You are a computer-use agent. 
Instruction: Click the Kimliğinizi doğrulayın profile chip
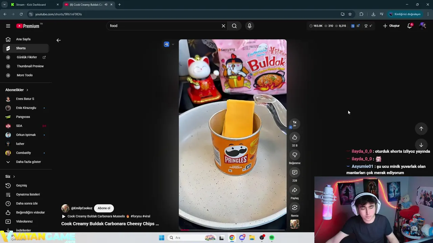pos(405,14)
